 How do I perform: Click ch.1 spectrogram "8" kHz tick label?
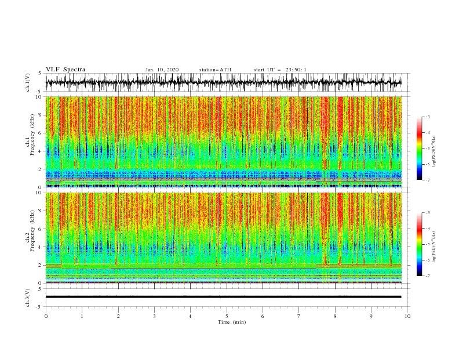coord(41,115)
